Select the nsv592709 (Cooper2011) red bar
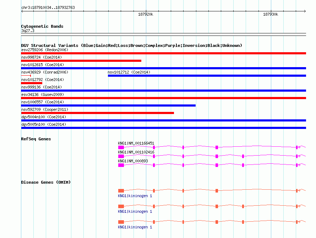The image size is (316, 238). tap(97, 113)
